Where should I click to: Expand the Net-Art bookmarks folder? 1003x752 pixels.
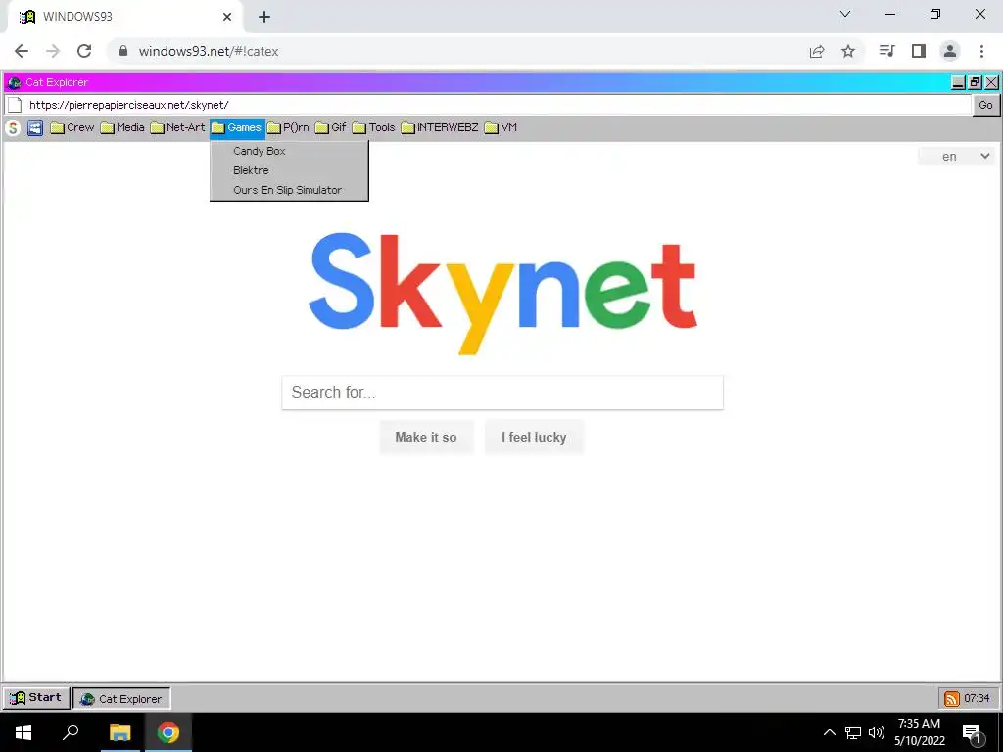pyautogui.click(x=178, y=128)
